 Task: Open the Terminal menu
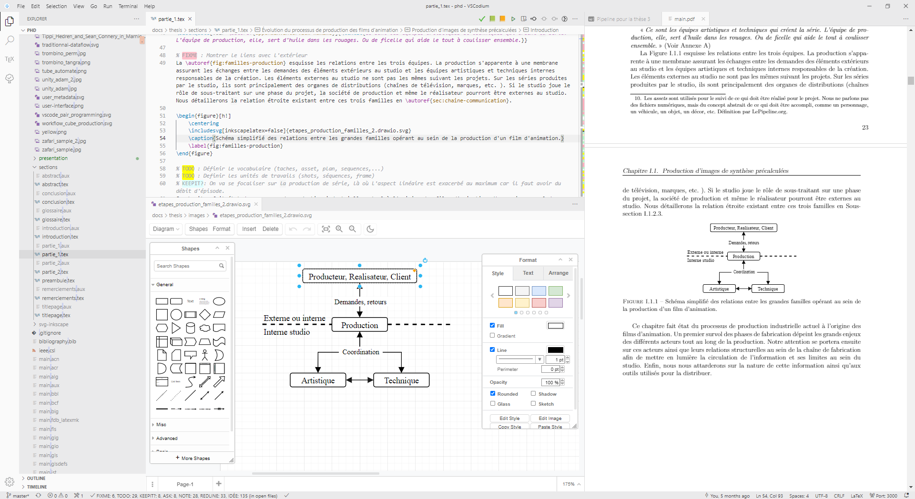128,6
